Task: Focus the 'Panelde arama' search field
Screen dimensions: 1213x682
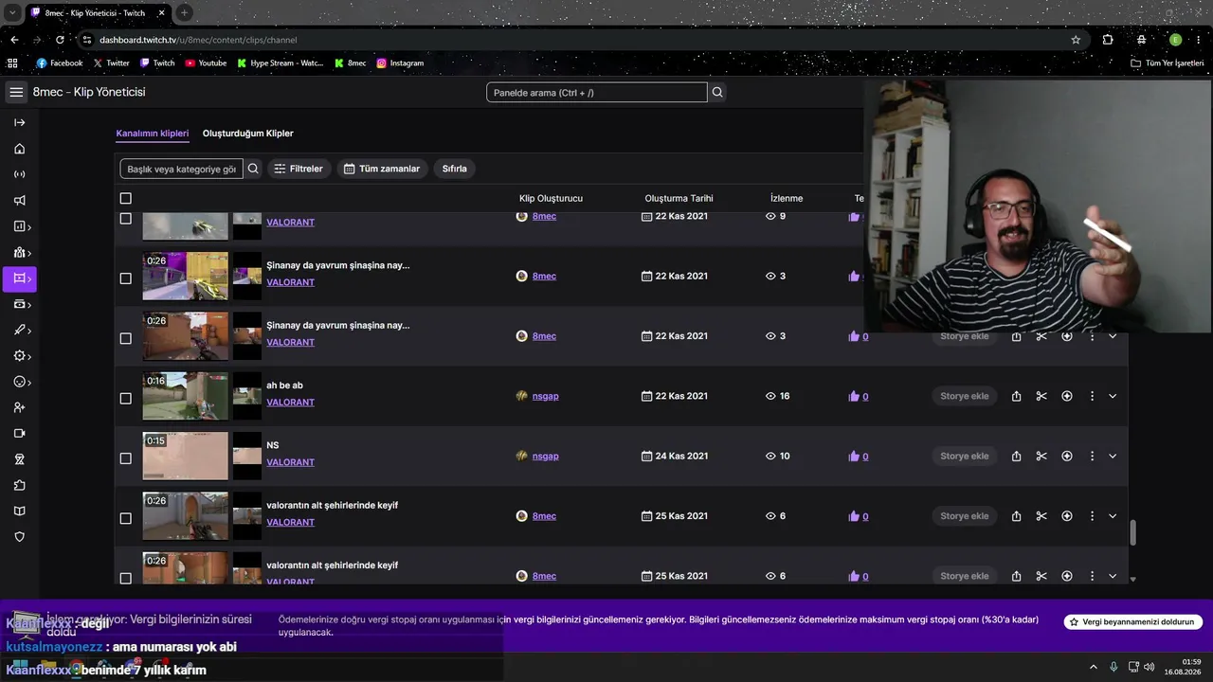Action: [597, 92]
